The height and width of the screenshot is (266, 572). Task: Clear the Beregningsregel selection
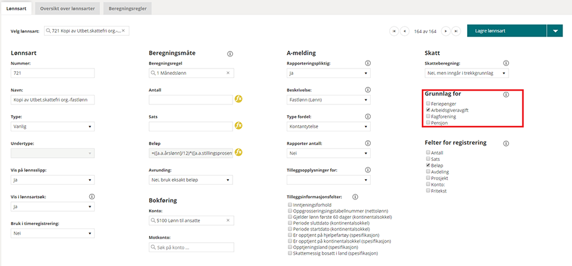point(228,73)
